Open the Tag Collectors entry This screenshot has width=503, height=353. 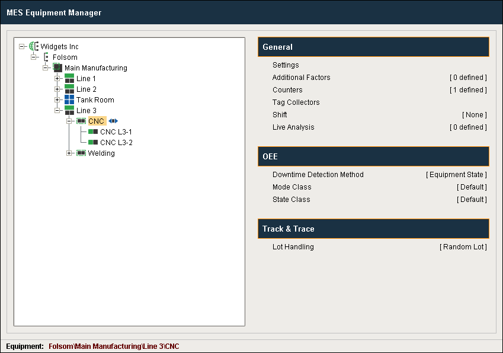click(296, 102)
